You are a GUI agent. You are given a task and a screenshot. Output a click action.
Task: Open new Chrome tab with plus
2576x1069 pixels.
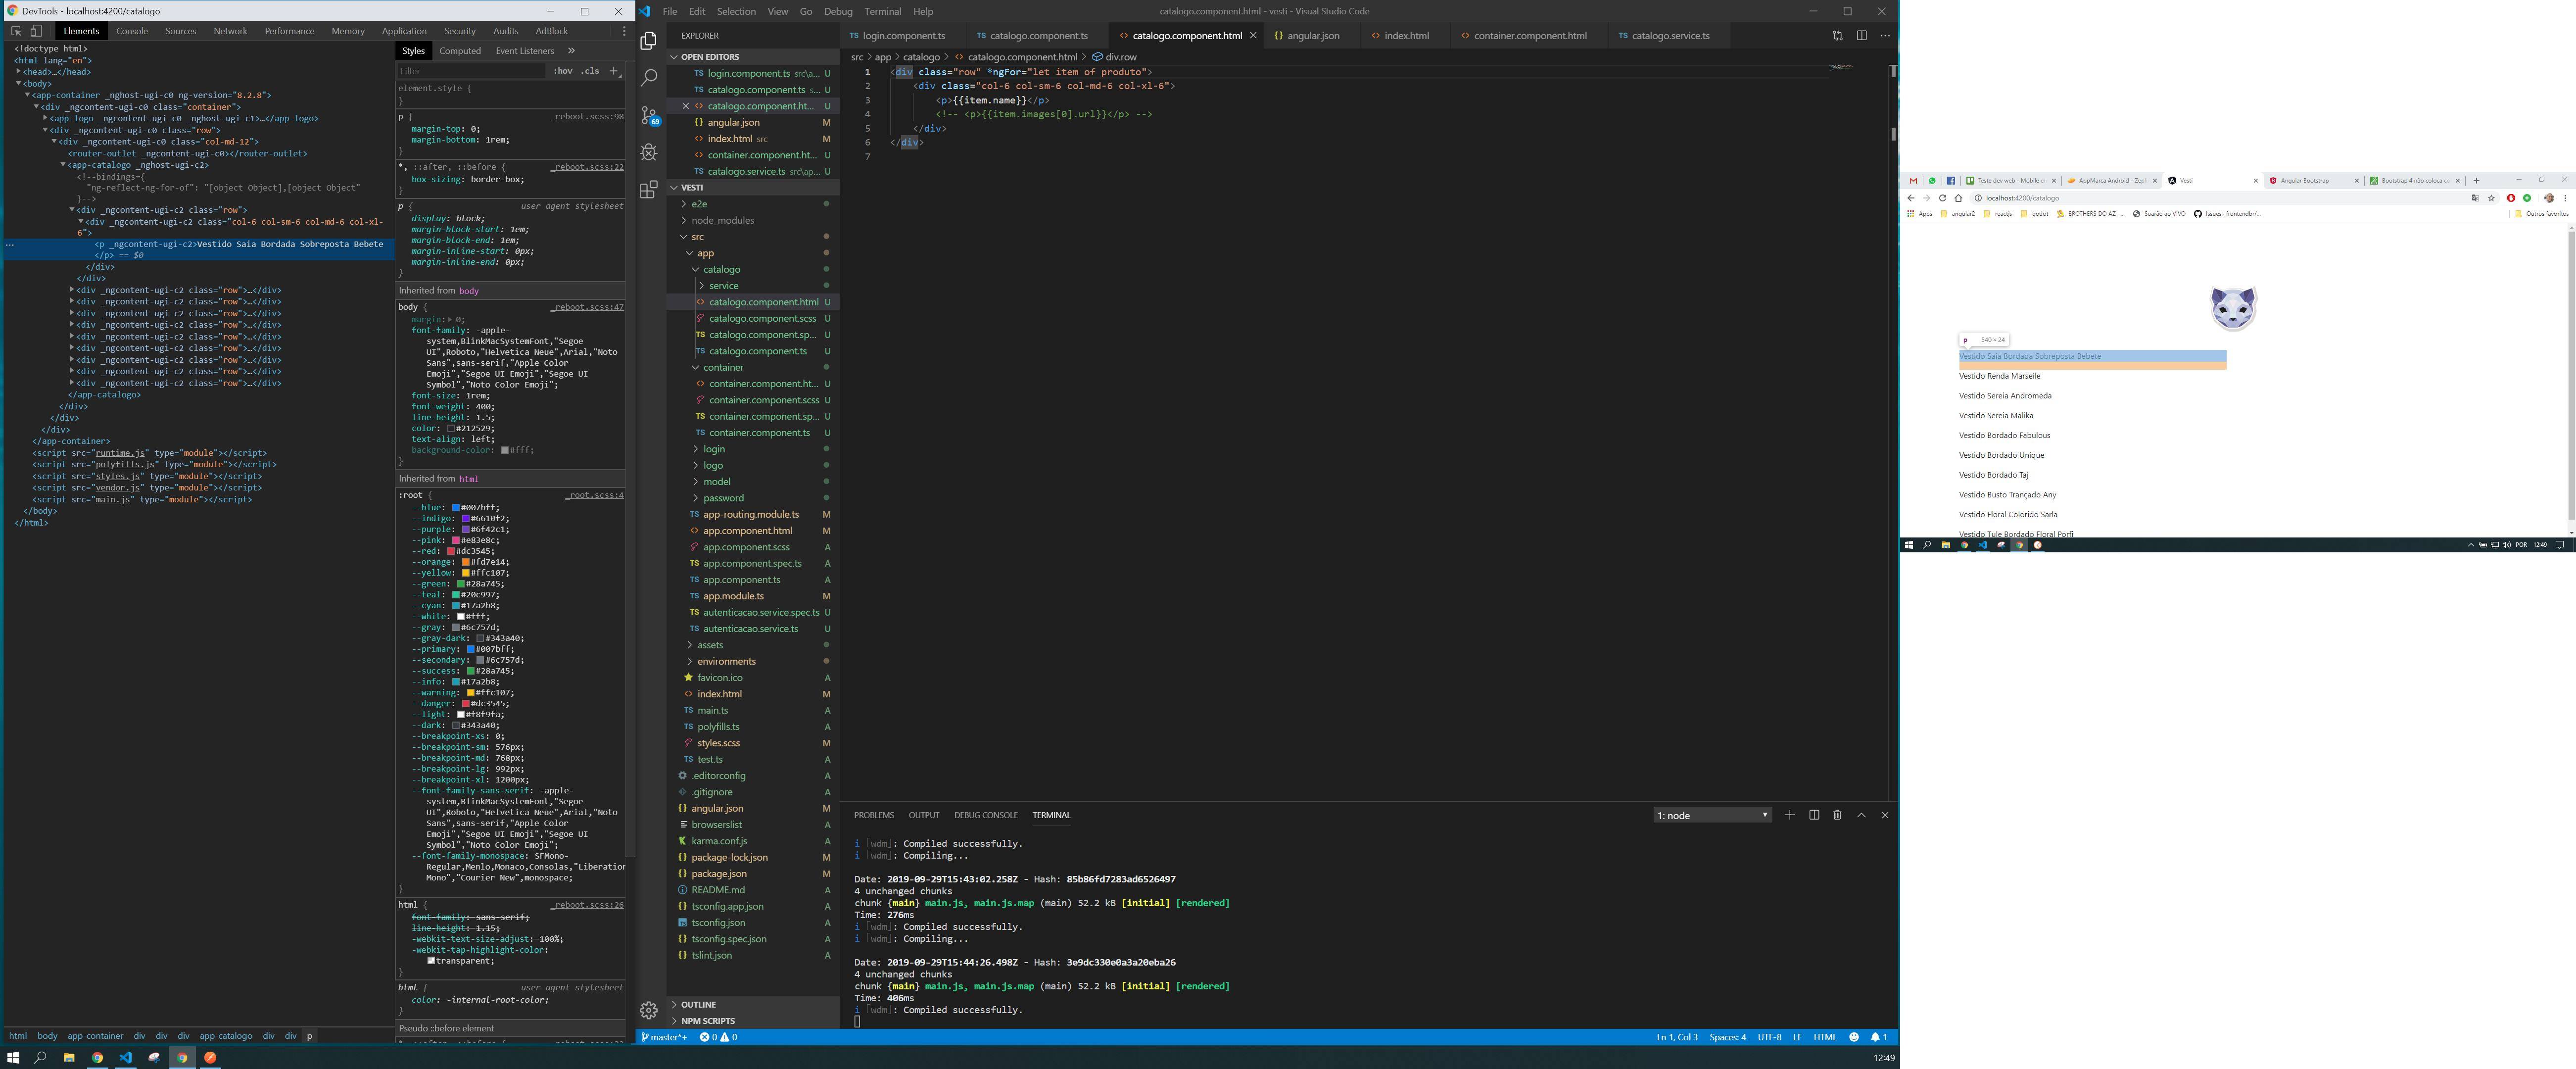pyautogui.click(x=2476, y=181)
